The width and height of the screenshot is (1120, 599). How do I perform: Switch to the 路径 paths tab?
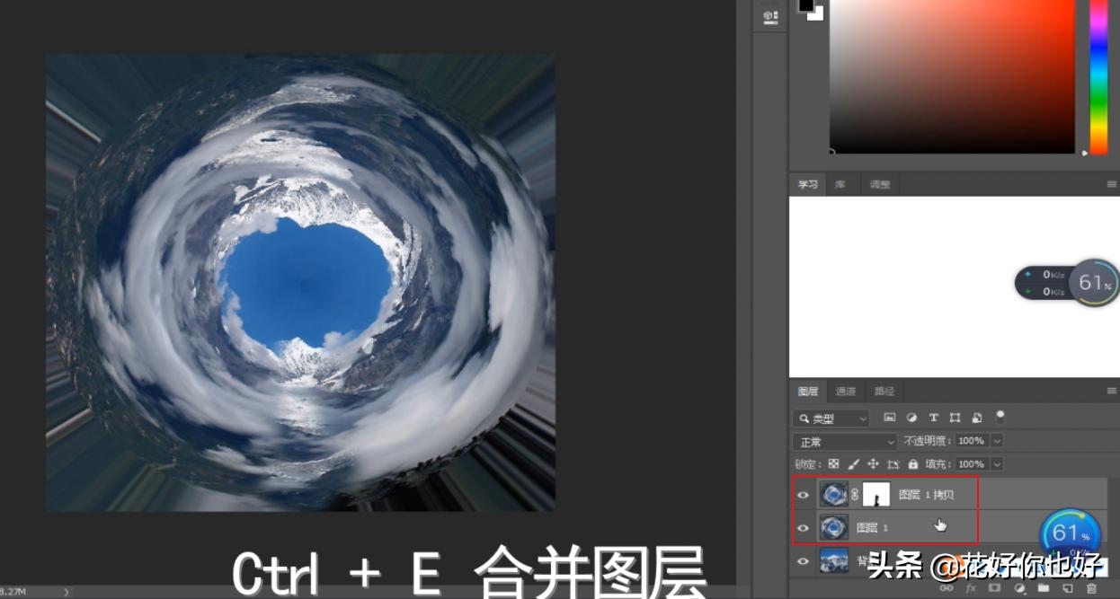(x=883, y=391)
